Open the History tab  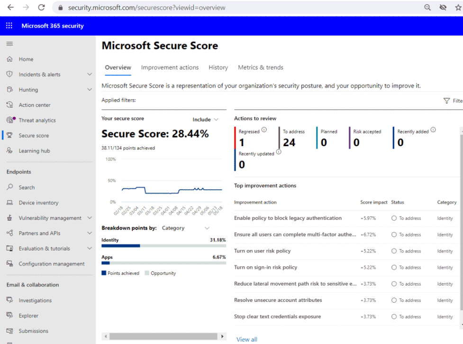click(x=218, y=67)
